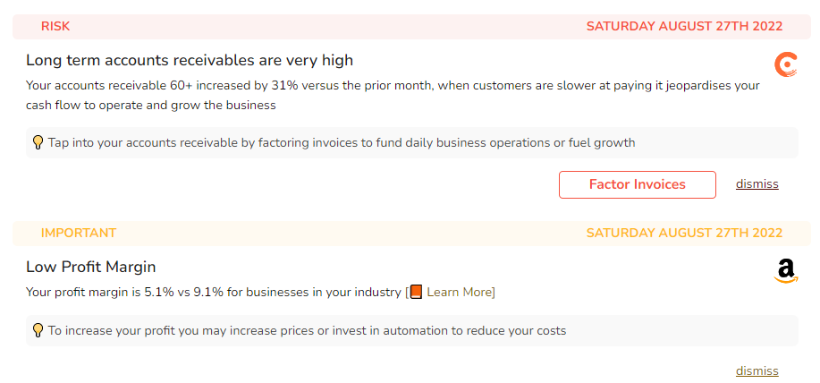Screen dimensions: 820x383
Task: Click the orange book icon before Learn More
Action: [x=417, y=292]
